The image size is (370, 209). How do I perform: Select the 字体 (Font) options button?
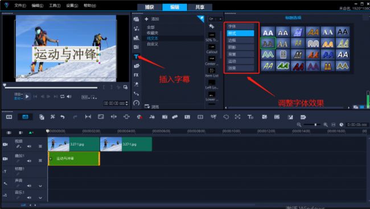click(240, 26)
